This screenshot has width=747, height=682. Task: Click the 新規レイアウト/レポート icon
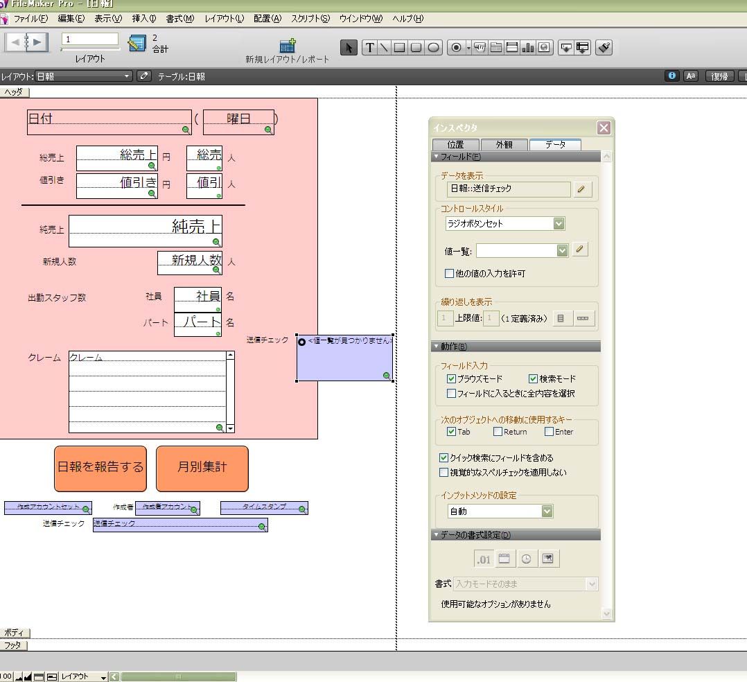pyautogui.click(x=288, y=46)
